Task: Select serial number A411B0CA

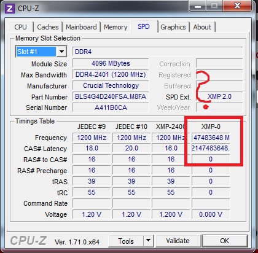Action: [x=111, y=107]
